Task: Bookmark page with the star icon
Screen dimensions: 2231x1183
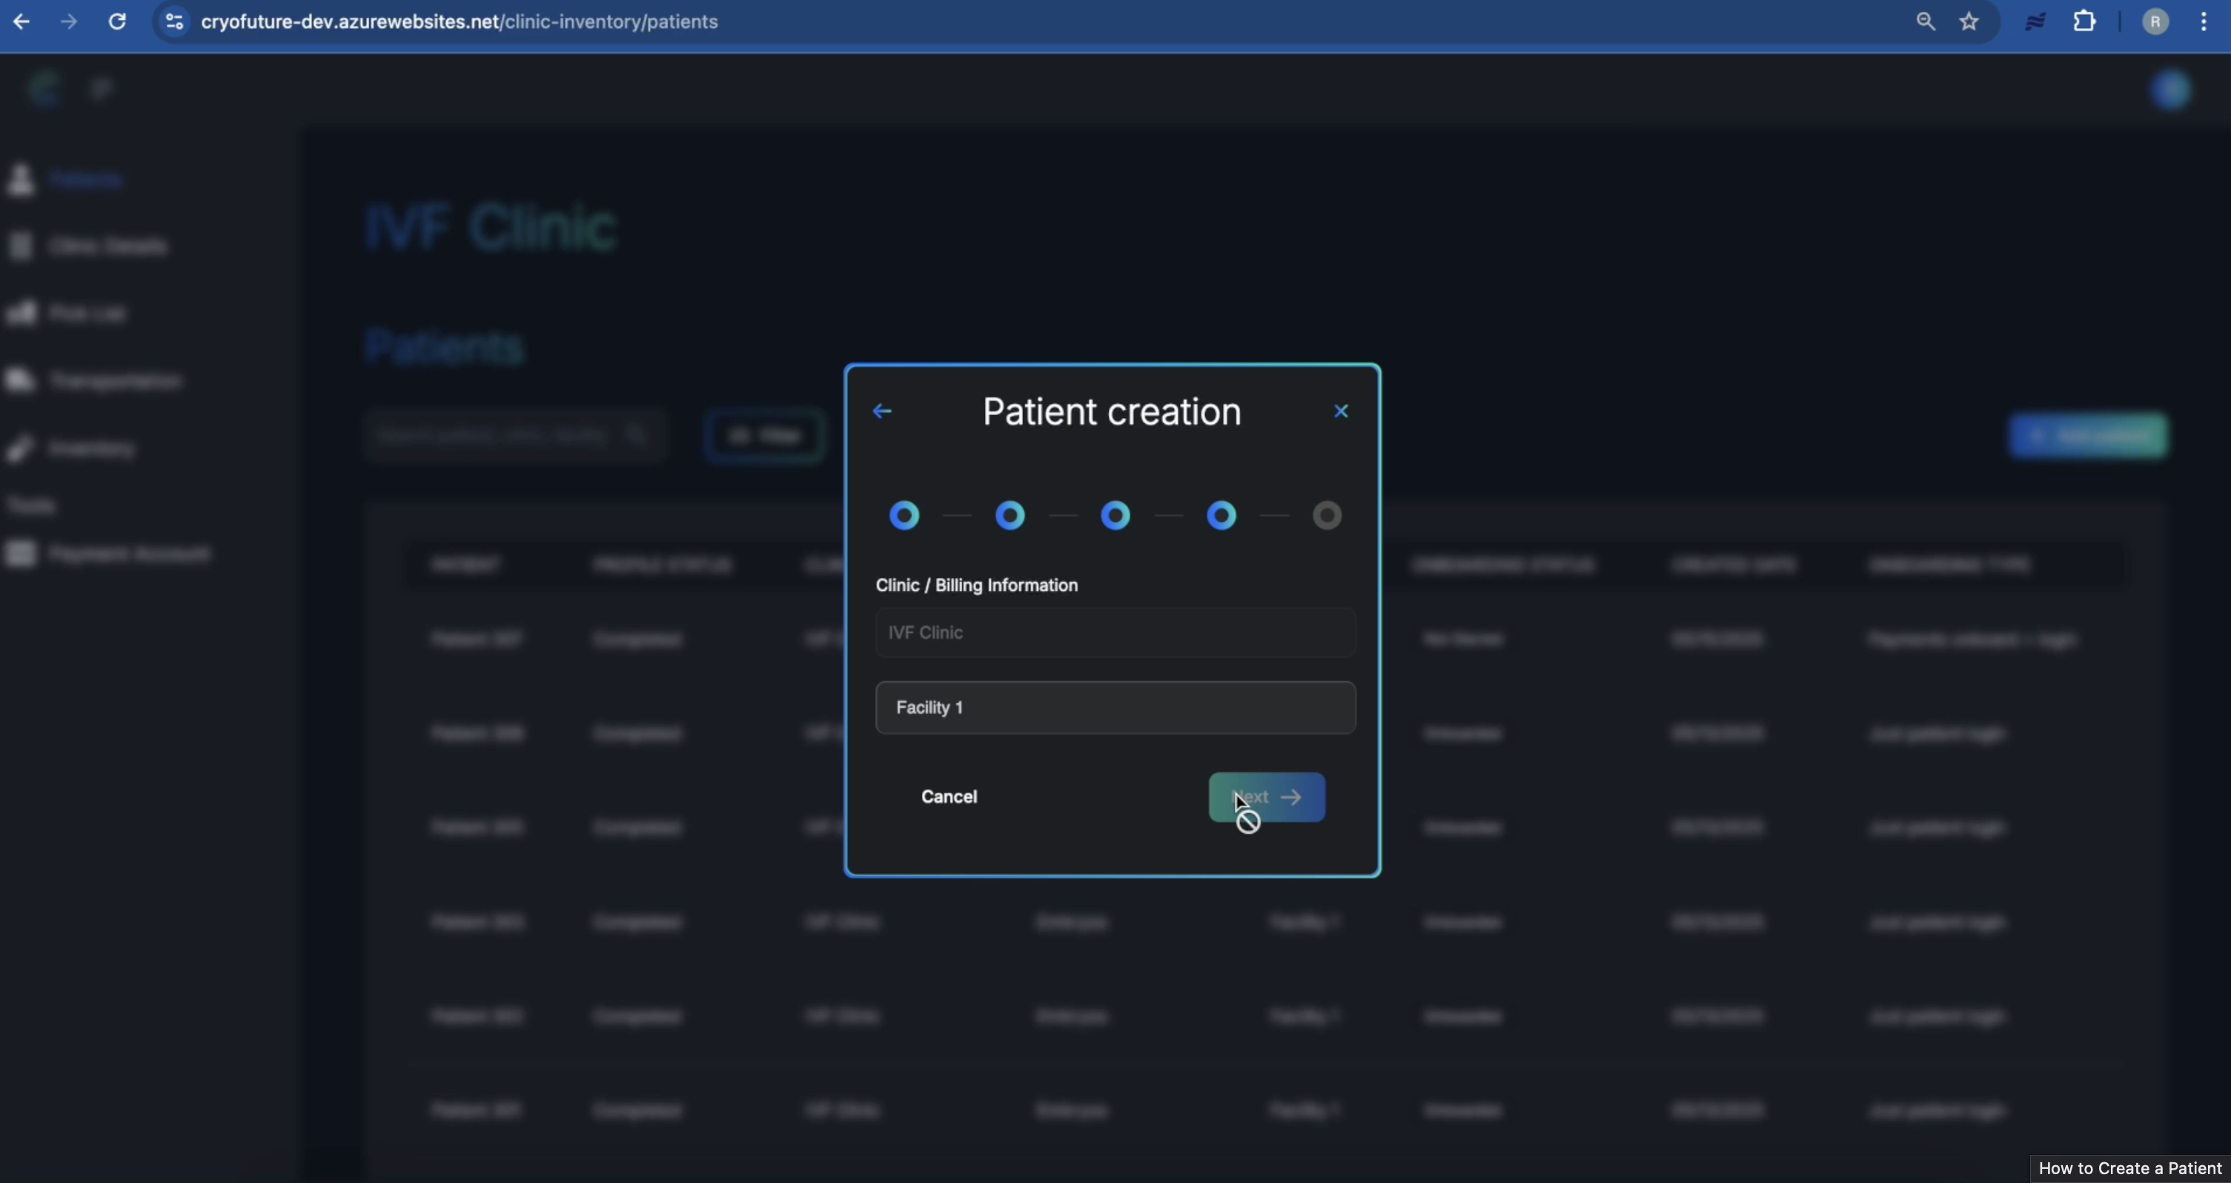Action: (1969, 21)
